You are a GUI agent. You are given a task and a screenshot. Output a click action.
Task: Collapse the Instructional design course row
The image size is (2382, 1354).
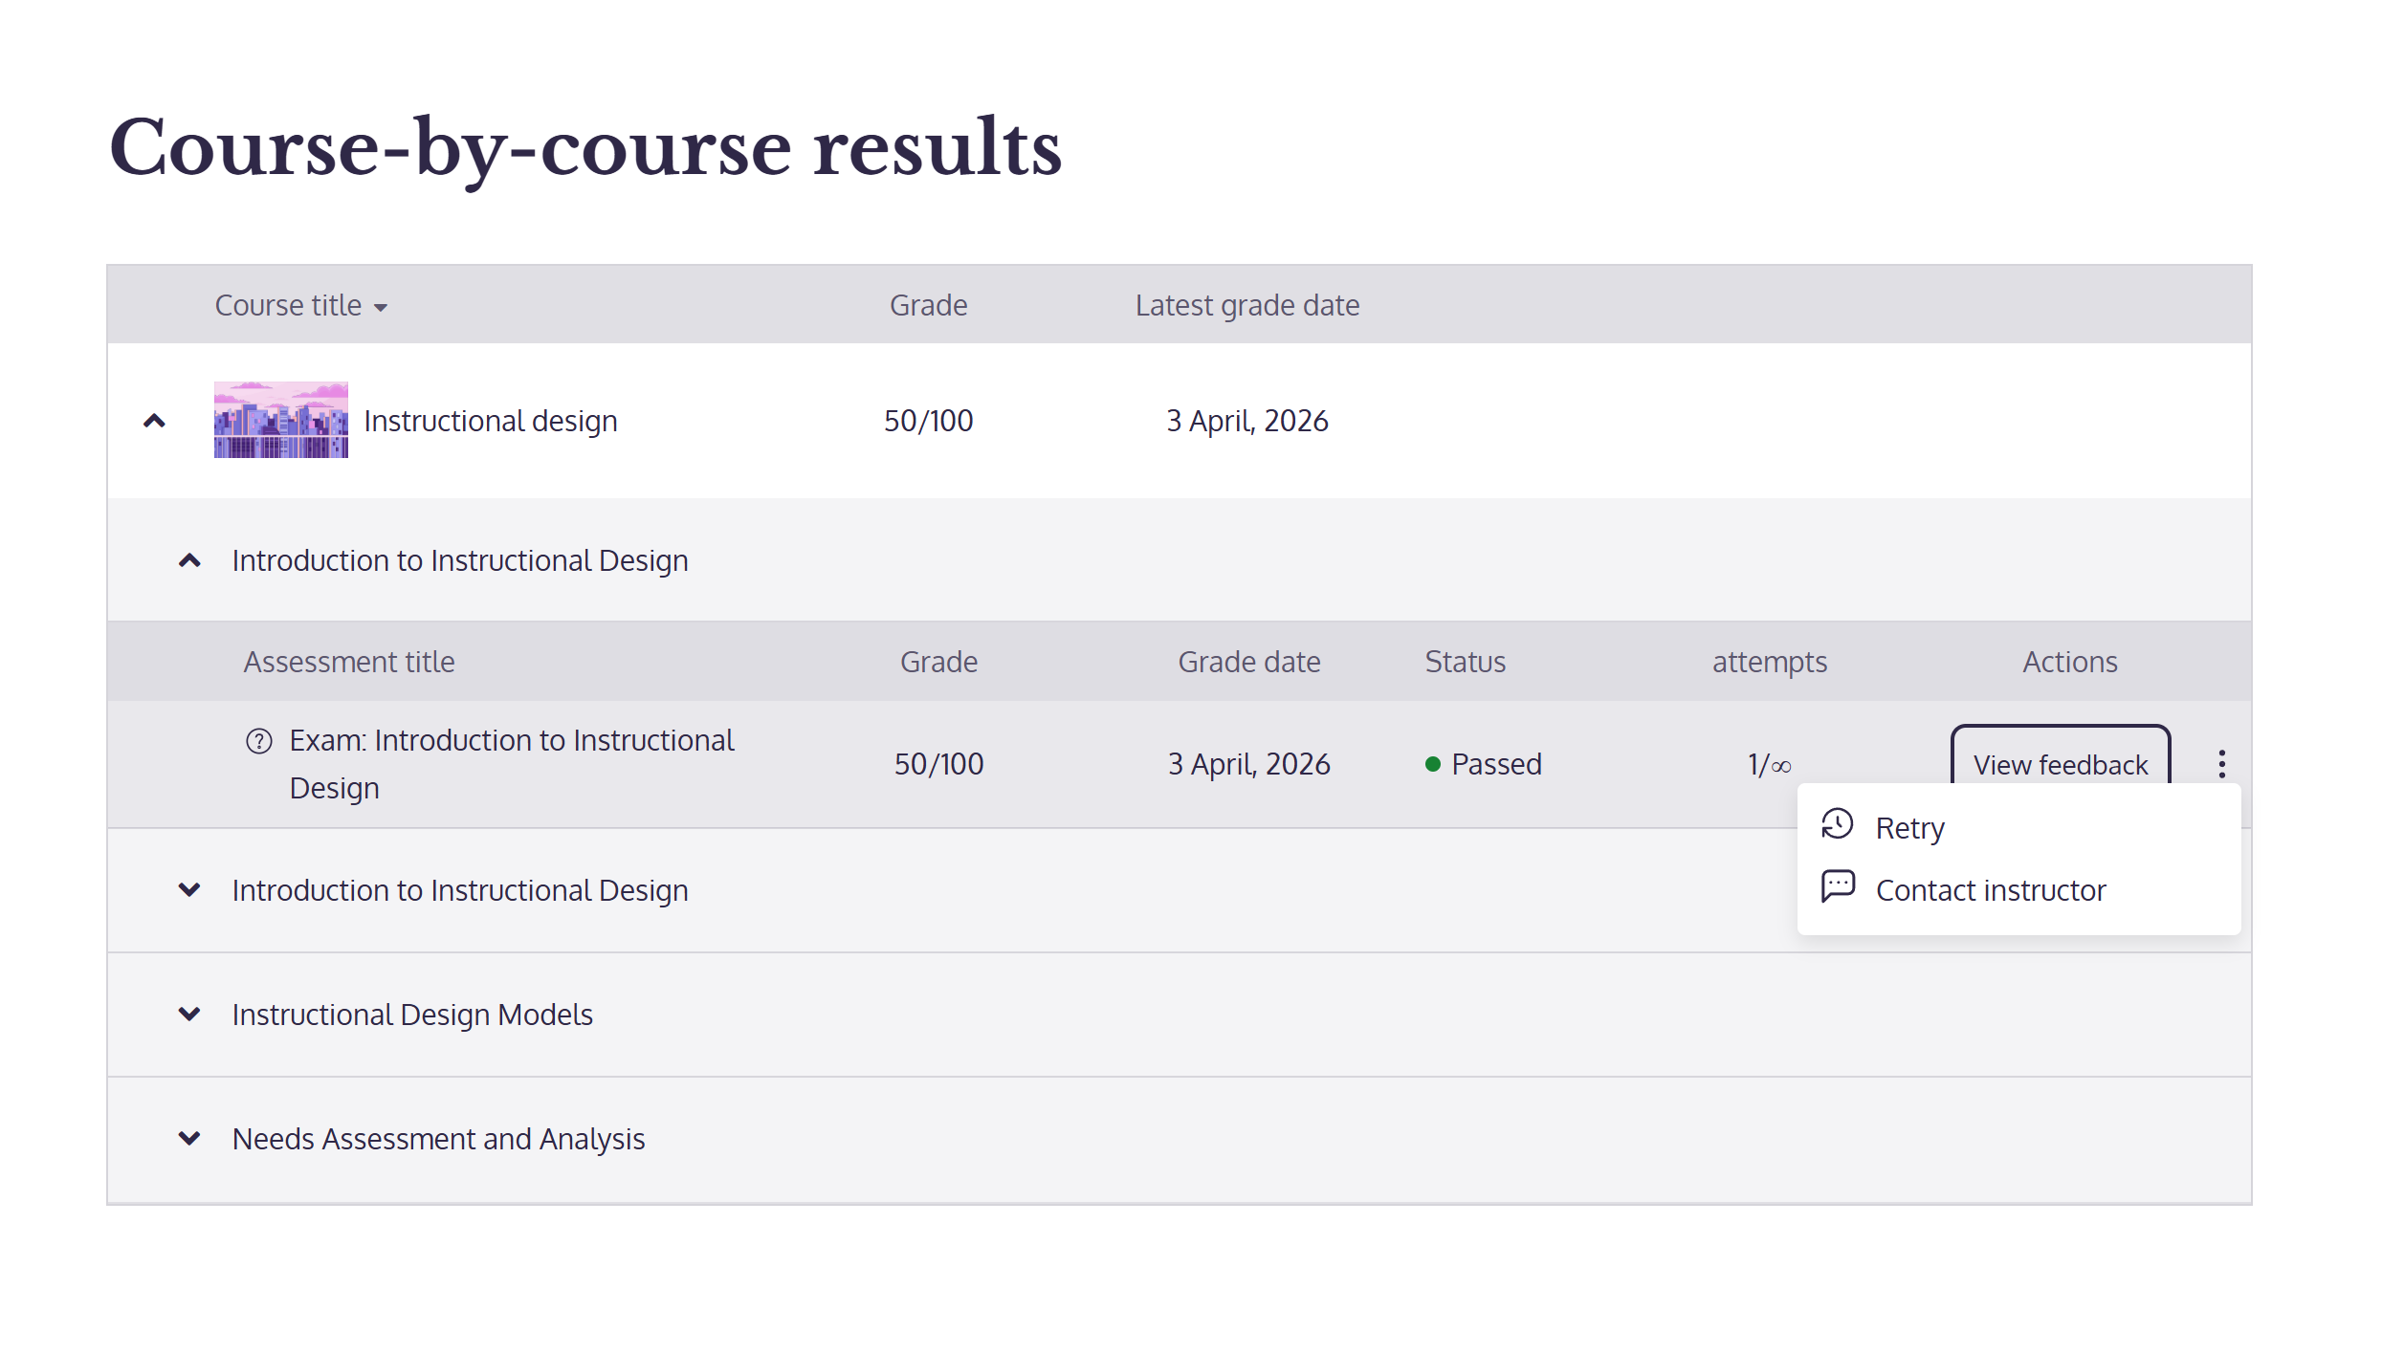coord(154,421)
